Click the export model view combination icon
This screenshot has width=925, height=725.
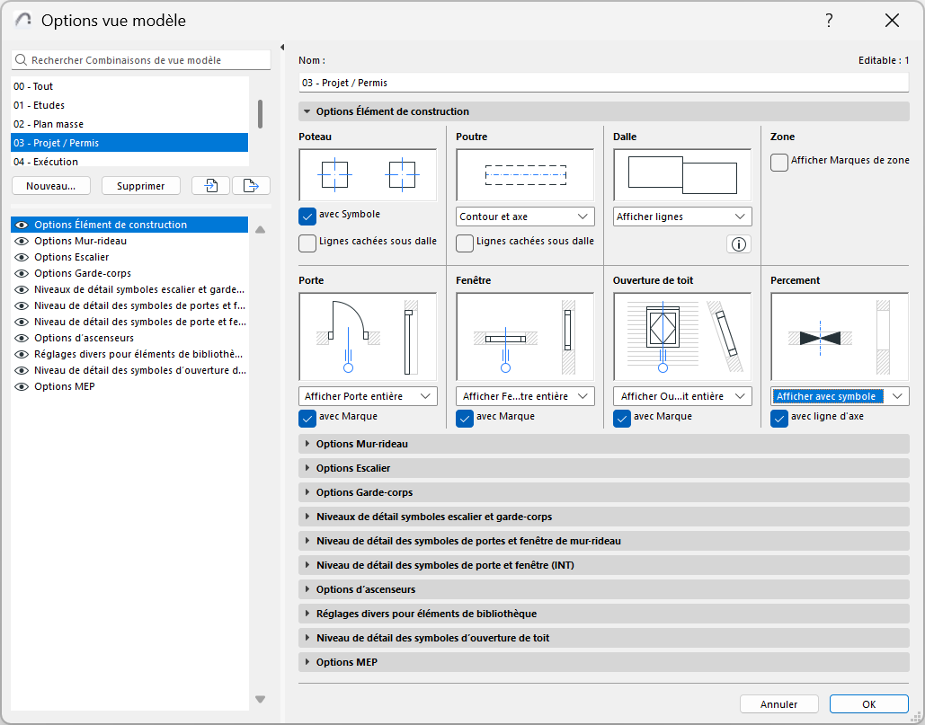[x=252, y=185]
